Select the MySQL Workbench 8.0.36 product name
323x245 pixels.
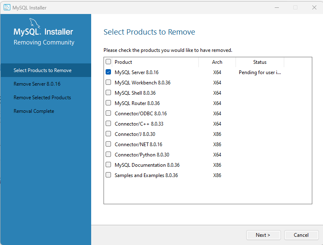click(x=143, y=83)
